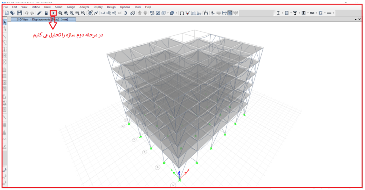Expand composite beam design dropdown arrow

299,13
